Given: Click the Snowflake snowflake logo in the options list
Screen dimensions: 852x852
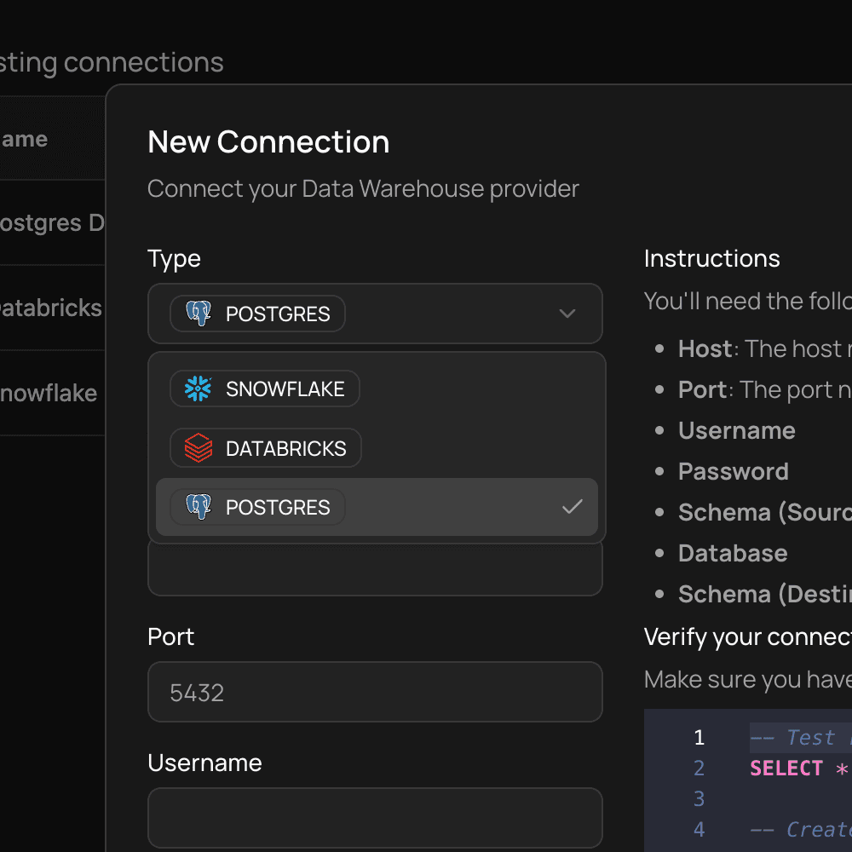Looking at the screenshot, I should [199, 389].
